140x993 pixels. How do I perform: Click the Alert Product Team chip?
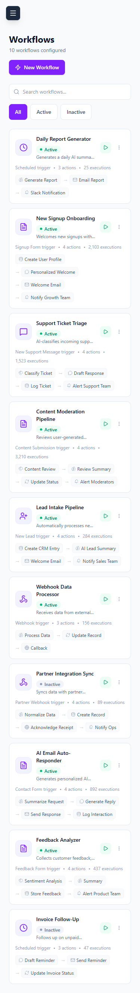point(99,893)
